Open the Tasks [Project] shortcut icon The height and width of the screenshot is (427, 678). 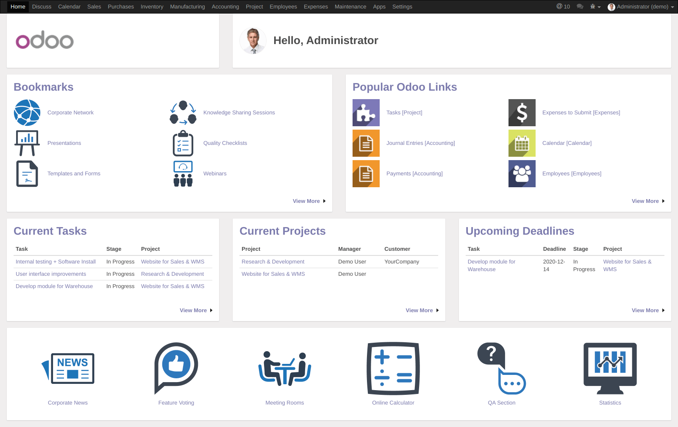point(366,113)
